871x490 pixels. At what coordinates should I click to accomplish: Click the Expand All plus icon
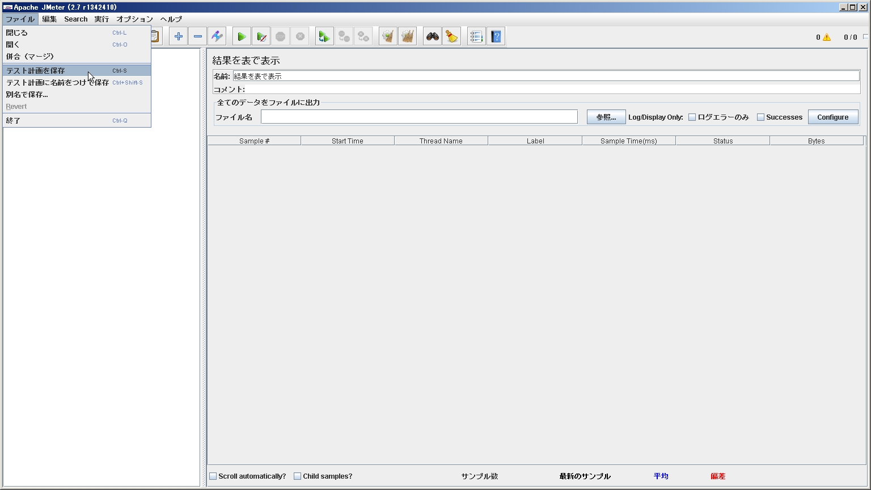point(179,37)
